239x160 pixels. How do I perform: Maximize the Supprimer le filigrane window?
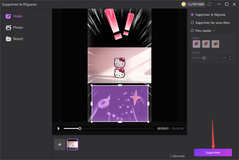(x=227, y=4)
